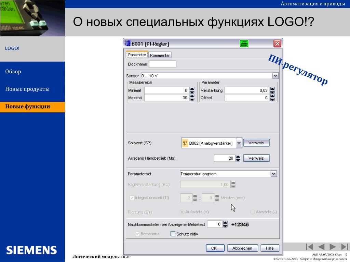Adjust Ausgang Handbetrieb spinner arrows
350x262 pixels.
(x=238, y=158)
